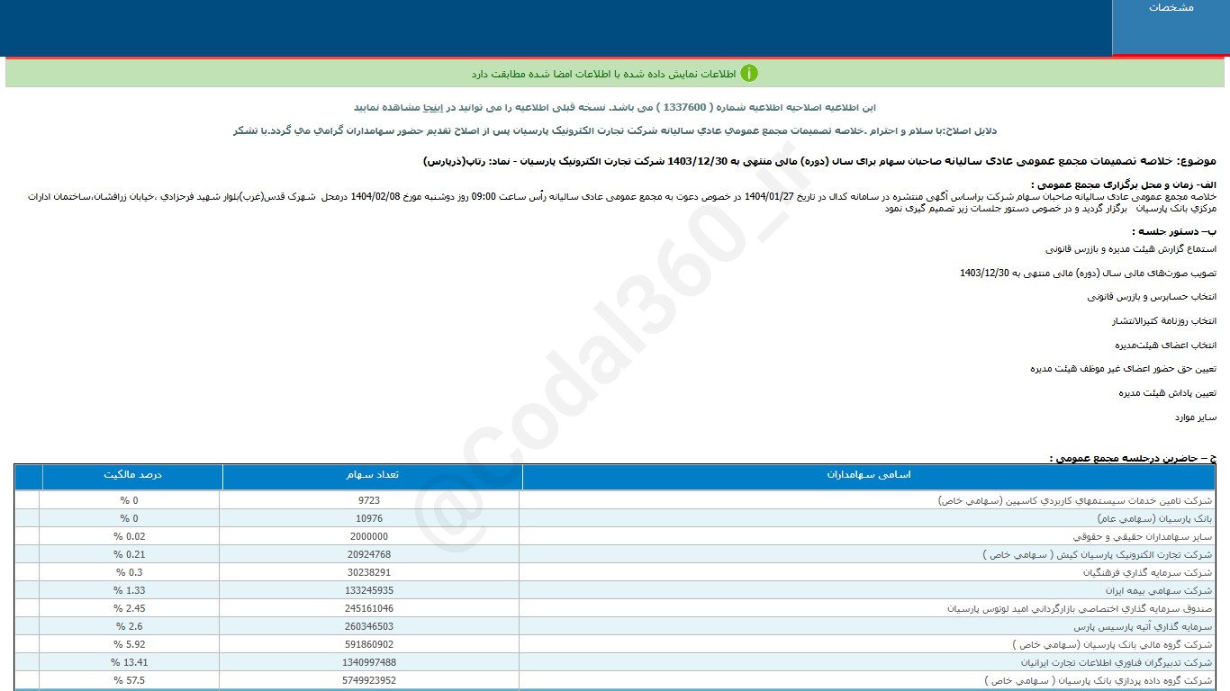Click the 2000000 share count cell
Viewport: 1230px width, 691px height.
point(371,536)
